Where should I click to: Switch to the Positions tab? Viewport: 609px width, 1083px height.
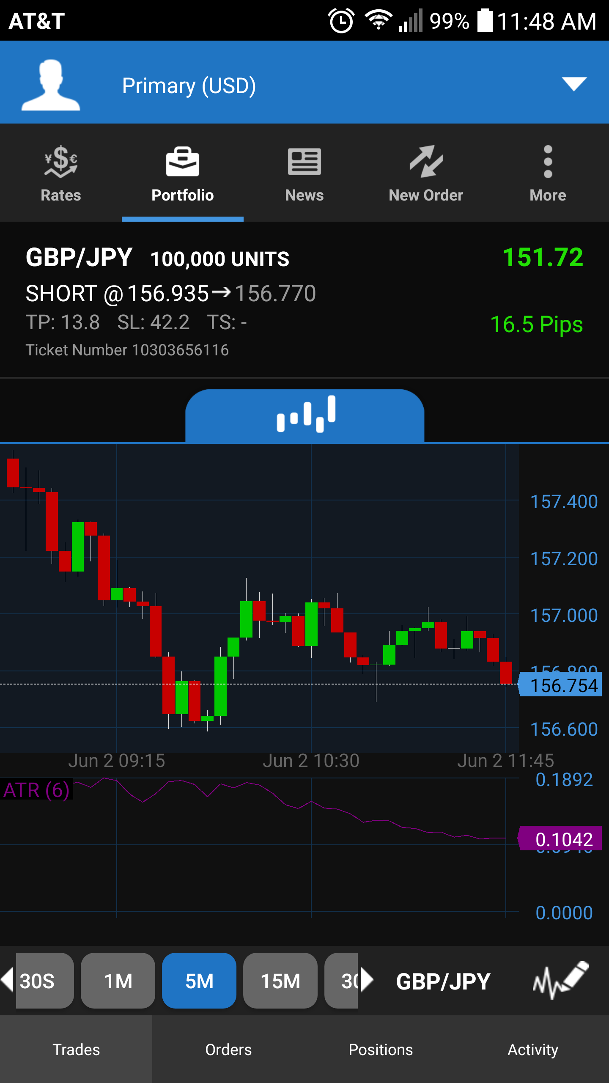click(381, 1050)
